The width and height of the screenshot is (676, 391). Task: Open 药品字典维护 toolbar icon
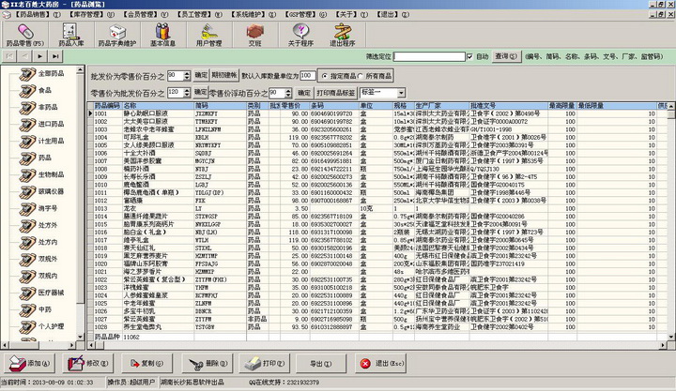pyautogui.click(x=116, y=35)
